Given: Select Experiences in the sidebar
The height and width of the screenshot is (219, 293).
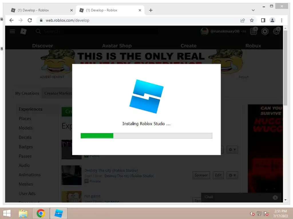Looking at the screenshot, I should click(x=30, y=109).
